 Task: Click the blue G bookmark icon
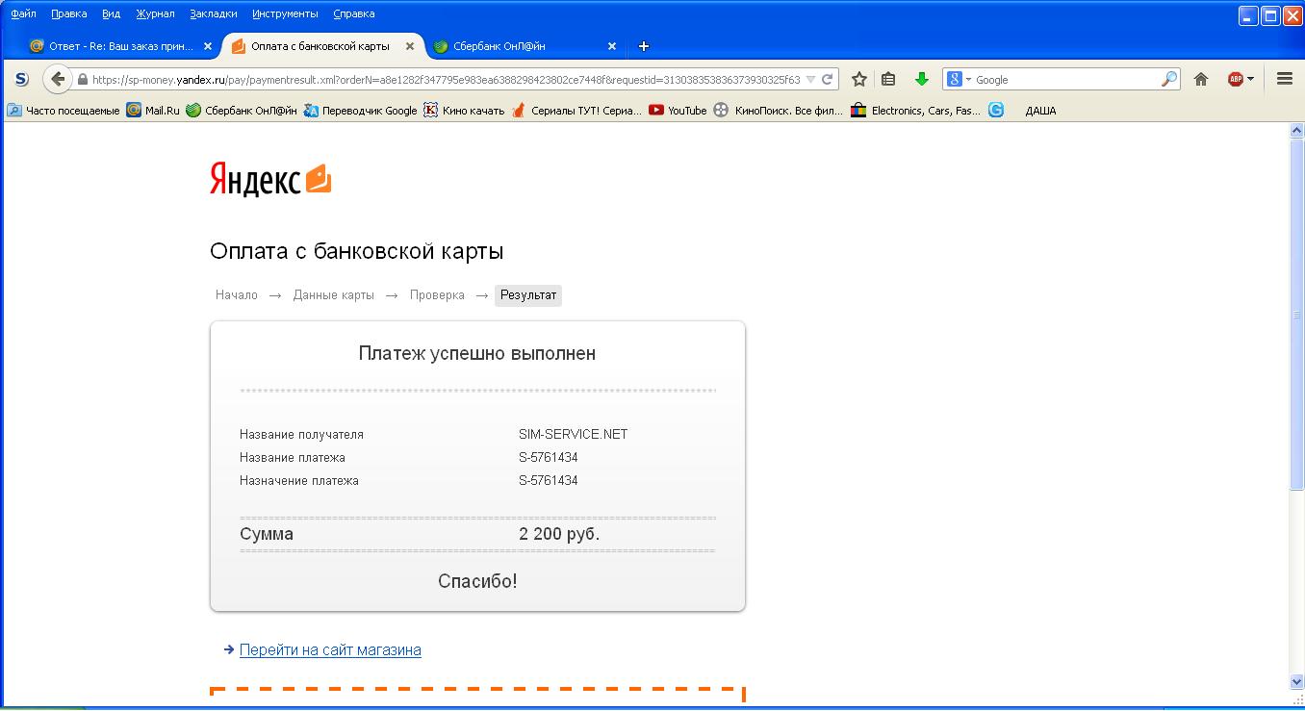(996, 111)
